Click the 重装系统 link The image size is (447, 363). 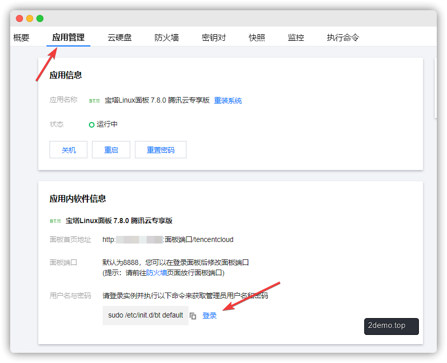[228, 100]
